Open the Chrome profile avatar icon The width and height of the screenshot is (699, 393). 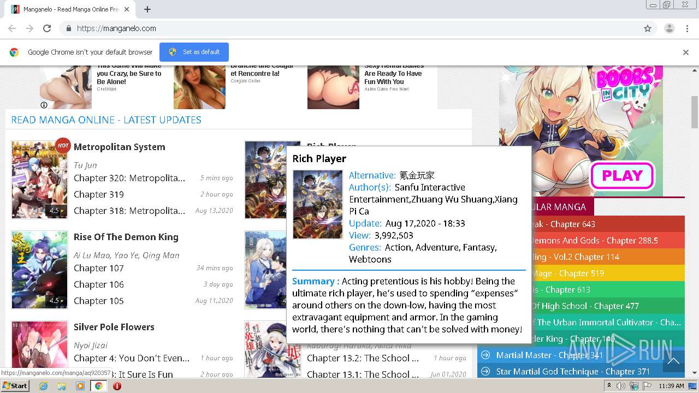pyautogui.click(x=669, y=28)
